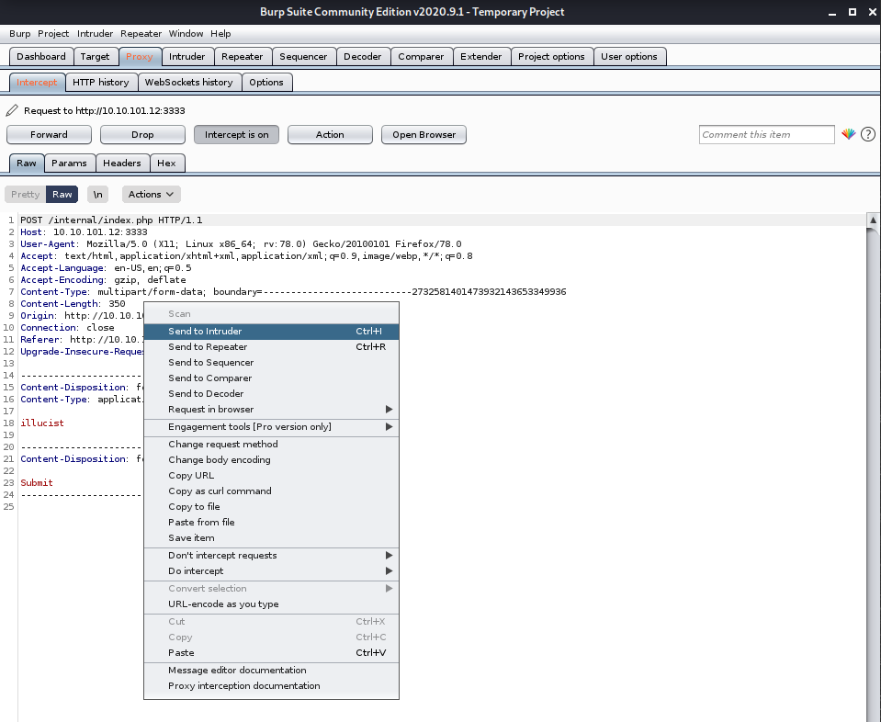Switch to the Decoder tab
Screen dimensions: 881x722
tap(362, 57)
